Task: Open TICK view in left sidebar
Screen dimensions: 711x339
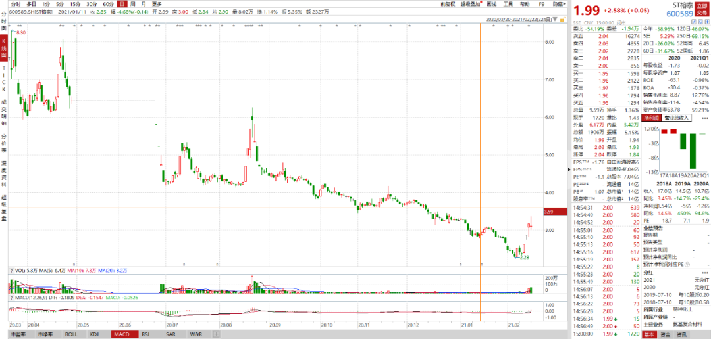Action: 4,79
